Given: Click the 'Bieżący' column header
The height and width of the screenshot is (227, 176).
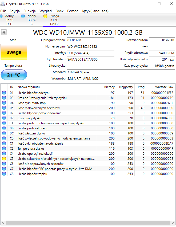Looking at the screenshot, I should pyautogui.click(x=106, y=87).
